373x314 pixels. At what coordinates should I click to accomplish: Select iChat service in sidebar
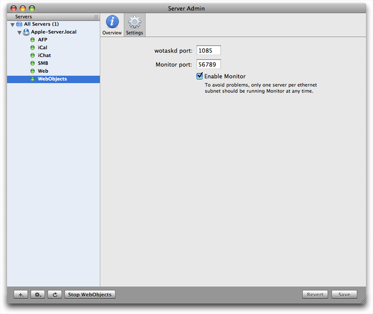[44, 55]
